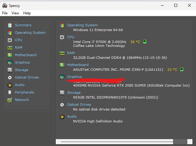Open the Optical Drives heading link in main panel

(79, 104)
